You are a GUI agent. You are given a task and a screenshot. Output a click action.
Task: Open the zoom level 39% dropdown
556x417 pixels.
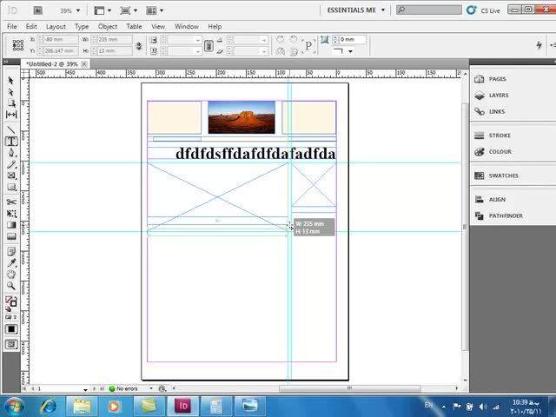coord(78,10)
